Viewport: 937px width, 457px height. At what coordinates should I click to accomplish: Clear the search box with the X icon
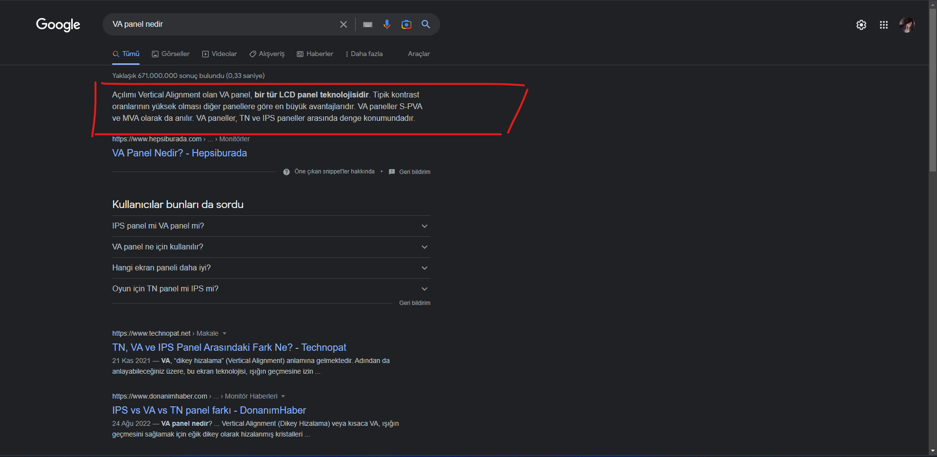pyautogui.click(x=344, y=24)
